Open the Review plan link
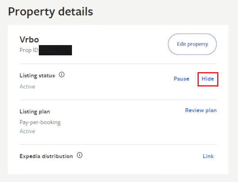 coord(201,110)
